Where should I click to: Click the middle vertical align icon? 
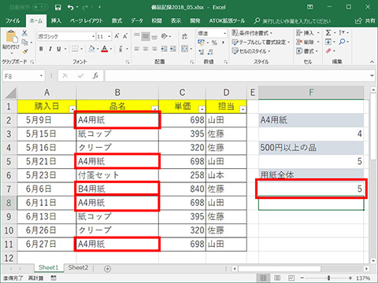click(146, 36)
